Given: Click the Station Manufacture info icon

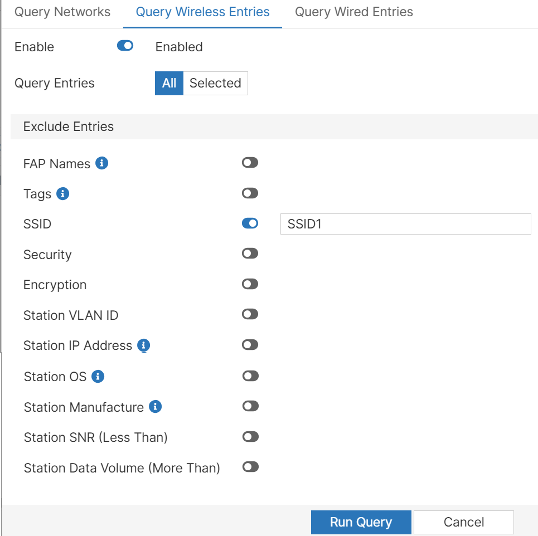Looking at the screenshot, I should tap(156, 407).
